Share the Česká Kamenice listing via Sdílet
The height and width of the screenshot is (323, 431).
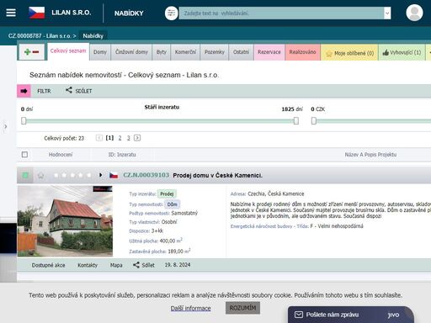click(x=144, y=265)
